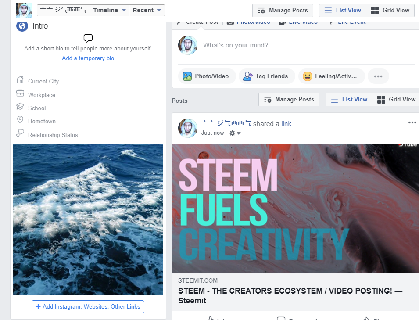Click Add a temporary bio link
The image size is (419, 320).
[x=88, y=58]
